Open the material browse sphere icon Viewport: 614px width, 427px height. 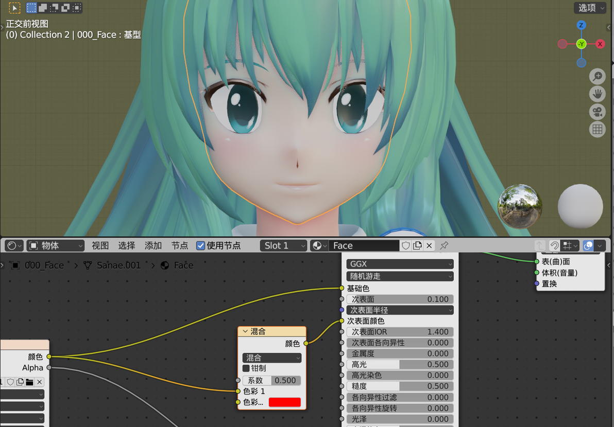(319, 245)
